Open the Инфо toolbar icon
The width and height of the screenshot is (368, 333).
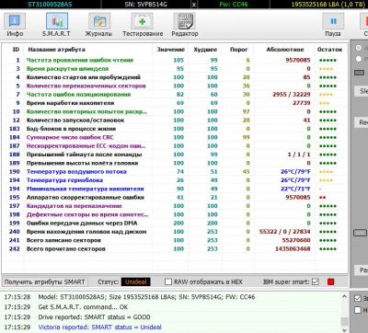click(15, 25)
